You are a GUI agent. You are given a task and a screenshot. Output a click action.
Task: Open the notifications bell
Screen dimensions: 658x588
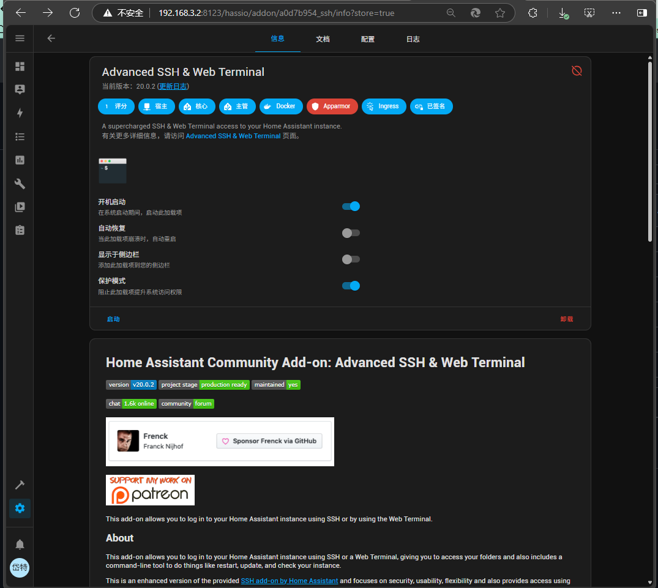click(20, 545)
